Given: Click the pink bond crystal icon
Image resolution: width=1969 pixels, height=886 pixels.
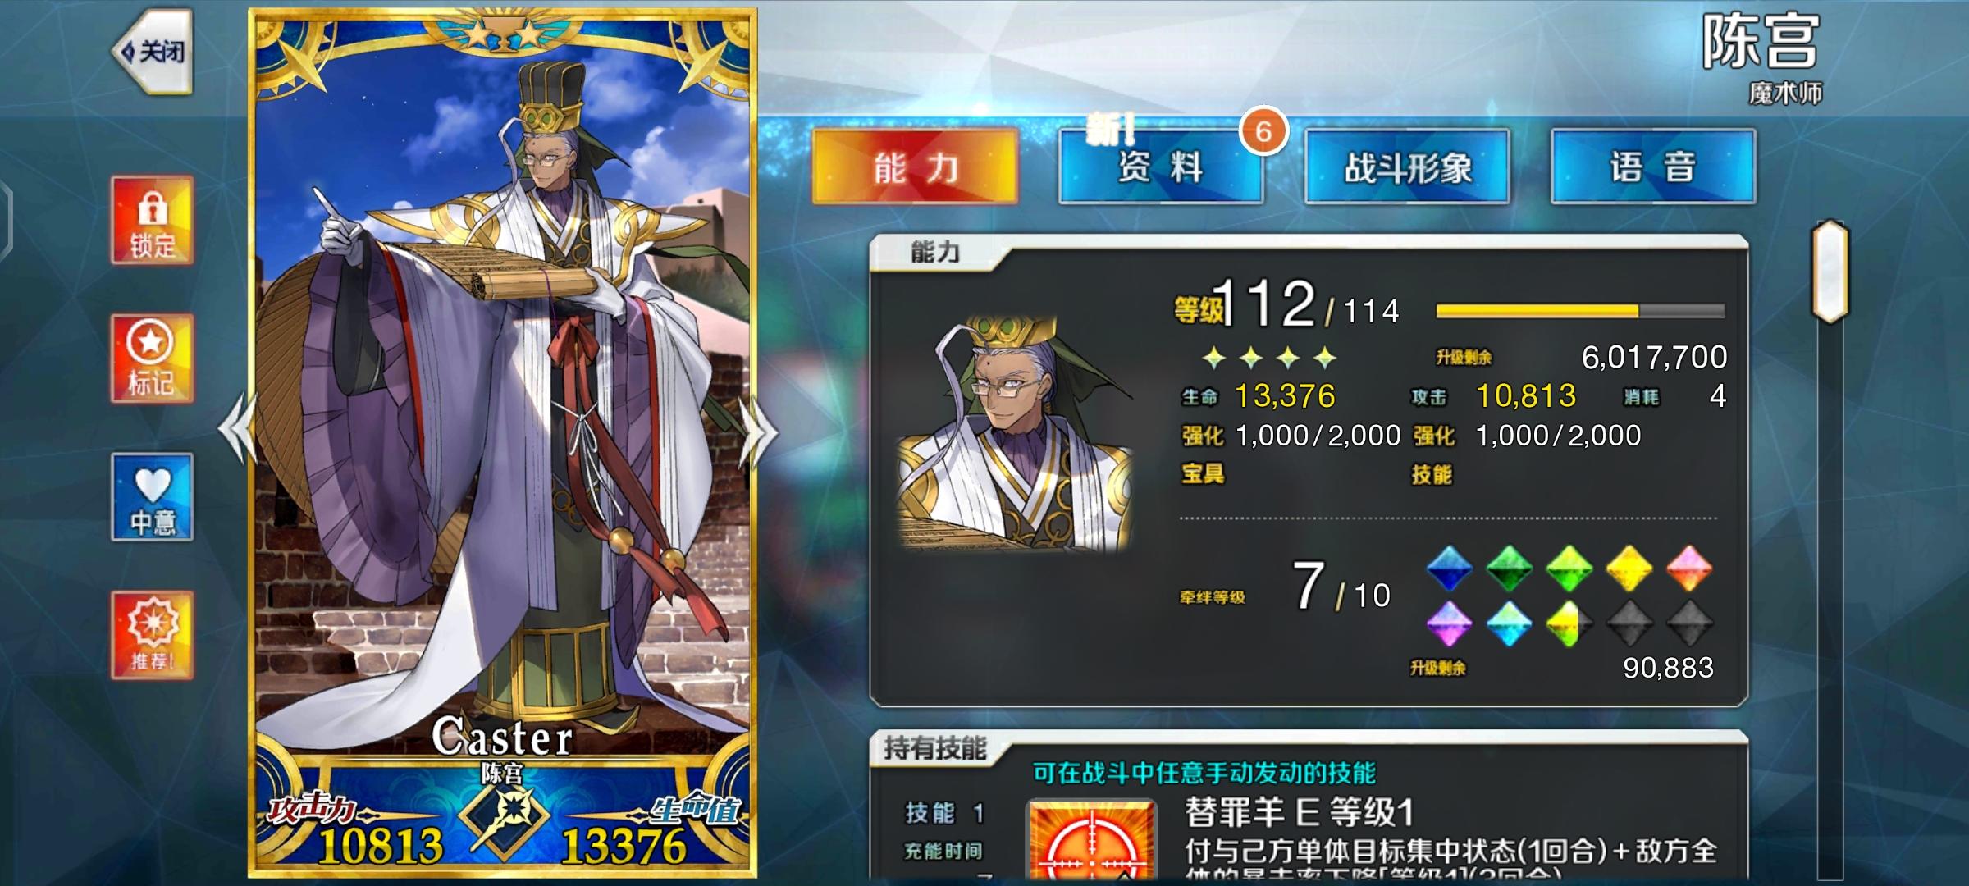Looking at the screenshot, I should coord(1689,568).
